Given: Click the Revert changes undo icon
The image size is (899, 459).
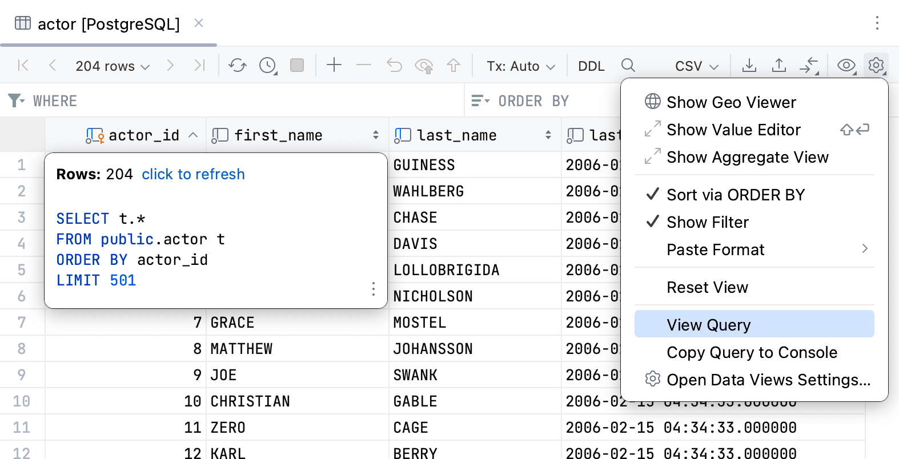Looking at the screenshot, I should click(x=394, y=66).
